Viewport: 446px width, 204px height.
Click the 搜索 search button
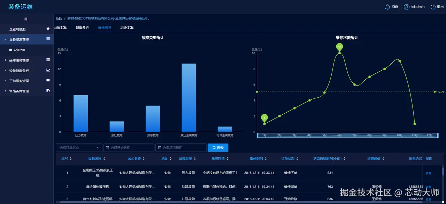pos(218,148)
